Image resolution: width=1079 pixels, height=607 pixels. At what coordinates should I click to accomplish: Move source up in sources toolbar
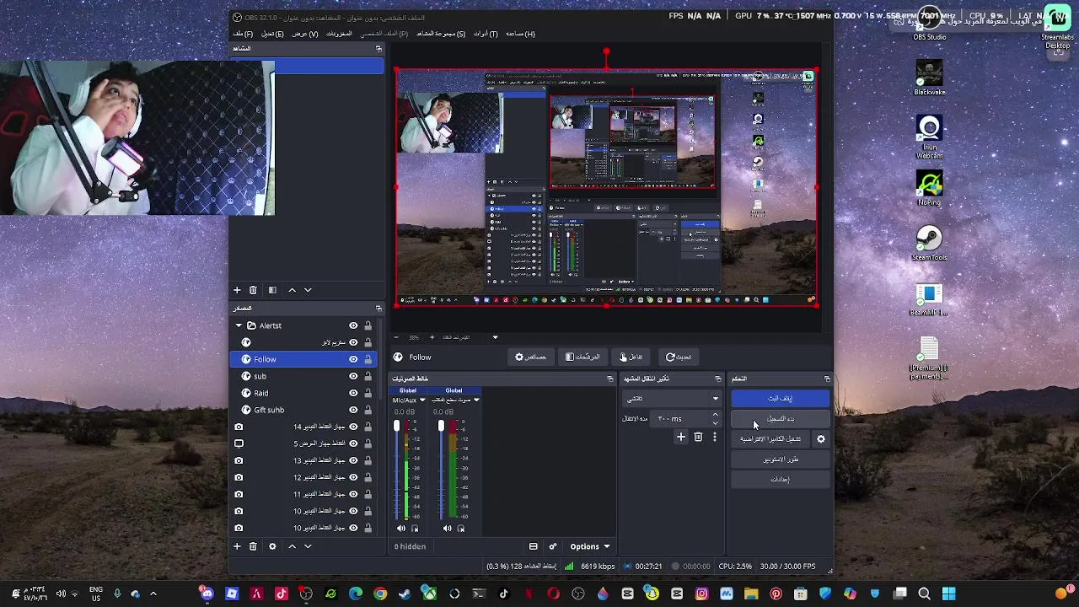tap(292, 546)
